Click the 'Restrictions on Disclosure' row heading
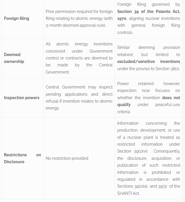 click(22, 158)
